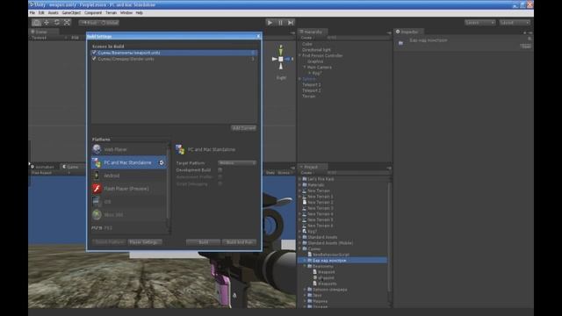Screen dimensions: 562x316
Task: Uncheck the first scene weapon.unity checkbox
Action: [94, 53]
